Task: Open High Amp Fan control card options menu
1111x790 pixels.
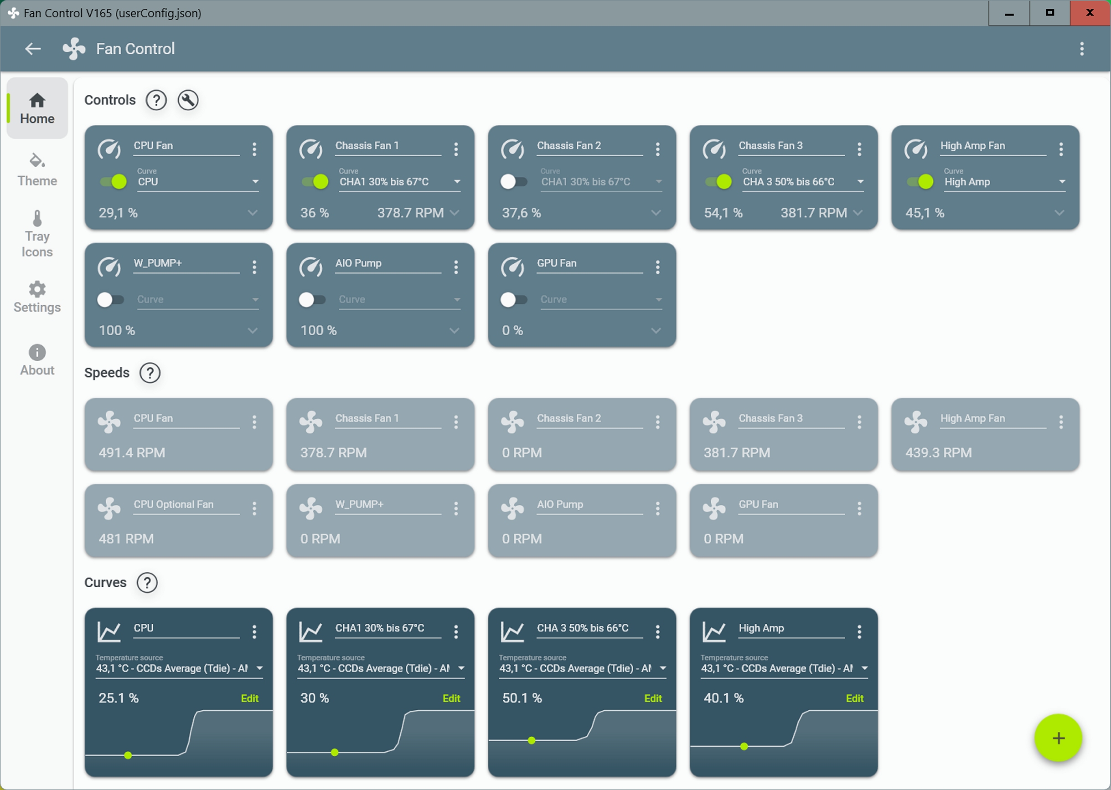Action: point(1061,149)
